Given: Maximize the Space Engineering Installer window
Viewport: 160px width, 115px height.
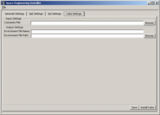Looking at the screenshot, I should pos(153,3).
